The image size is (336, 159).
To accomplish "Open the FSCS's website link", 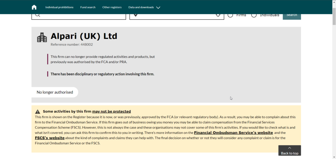I will 50,138.
